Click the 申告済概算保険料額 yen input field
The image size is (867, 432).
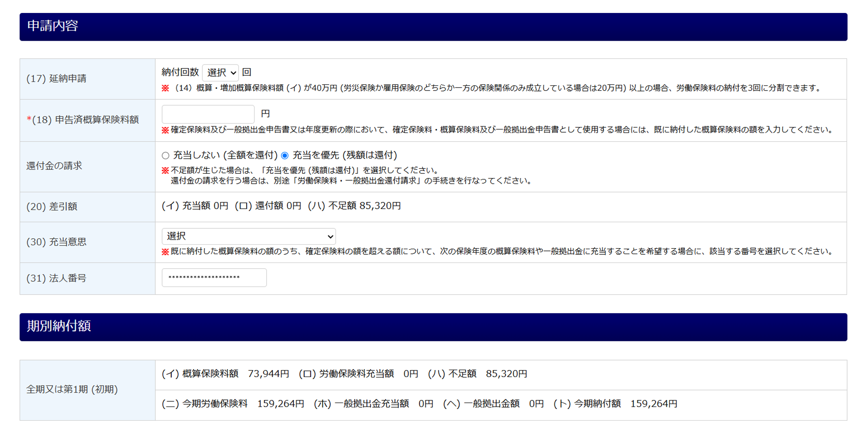click(x=208, y=114)
